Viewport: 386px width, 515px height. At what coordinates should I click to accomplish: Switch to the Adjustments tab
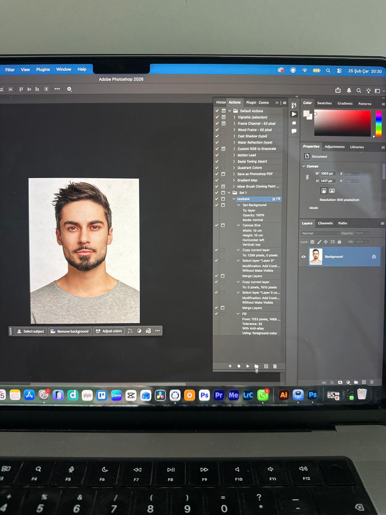[335, 147]
